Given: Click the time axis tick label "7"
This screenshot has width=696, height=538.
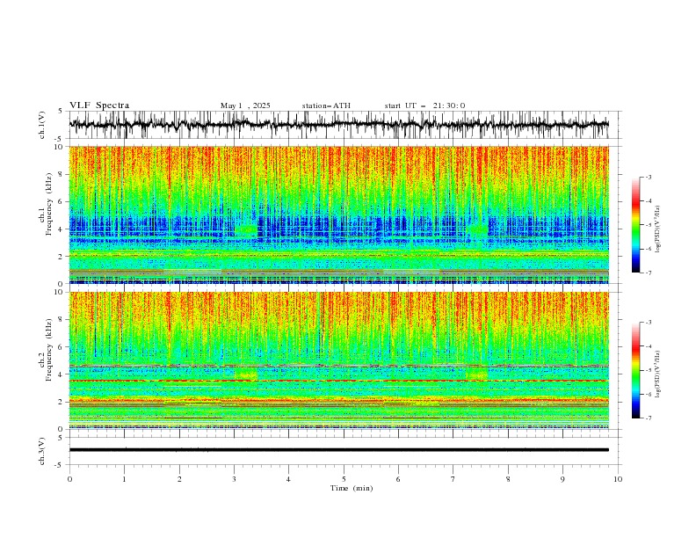Looking at the screenshot, I should (453, 479).
